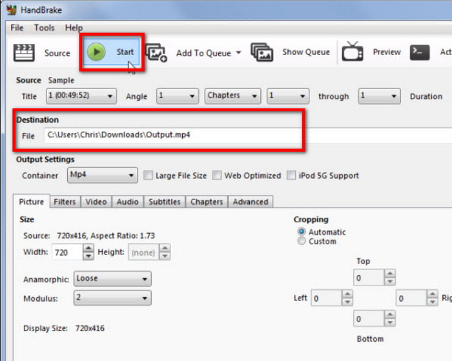Decrease Right crop with down arrow
The image size is (452, 361).
(433, 302)
